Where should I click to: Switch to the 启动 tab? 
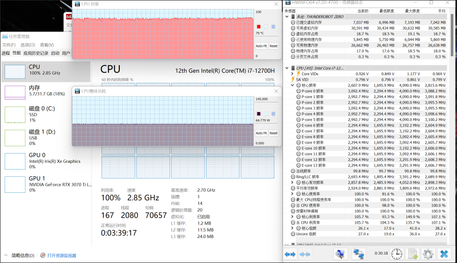(x=55, y=53)
